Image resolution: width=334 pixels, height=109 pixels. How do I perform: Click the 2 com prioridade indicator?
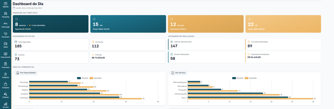pos(37,25)
